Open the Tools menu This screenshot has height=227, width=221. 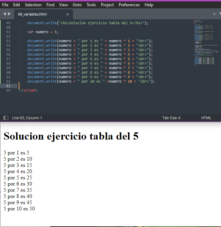click(91, 5)
